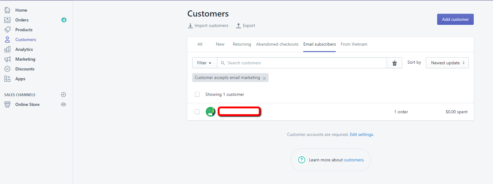Remove the email marketing filter tag
Image resolution: width=493 pixels, height=184 pixels.
264,78
